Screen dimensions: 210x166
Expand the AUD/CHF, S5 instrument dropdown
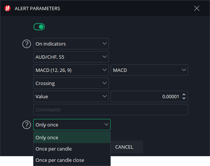click(x=71, y=57)
